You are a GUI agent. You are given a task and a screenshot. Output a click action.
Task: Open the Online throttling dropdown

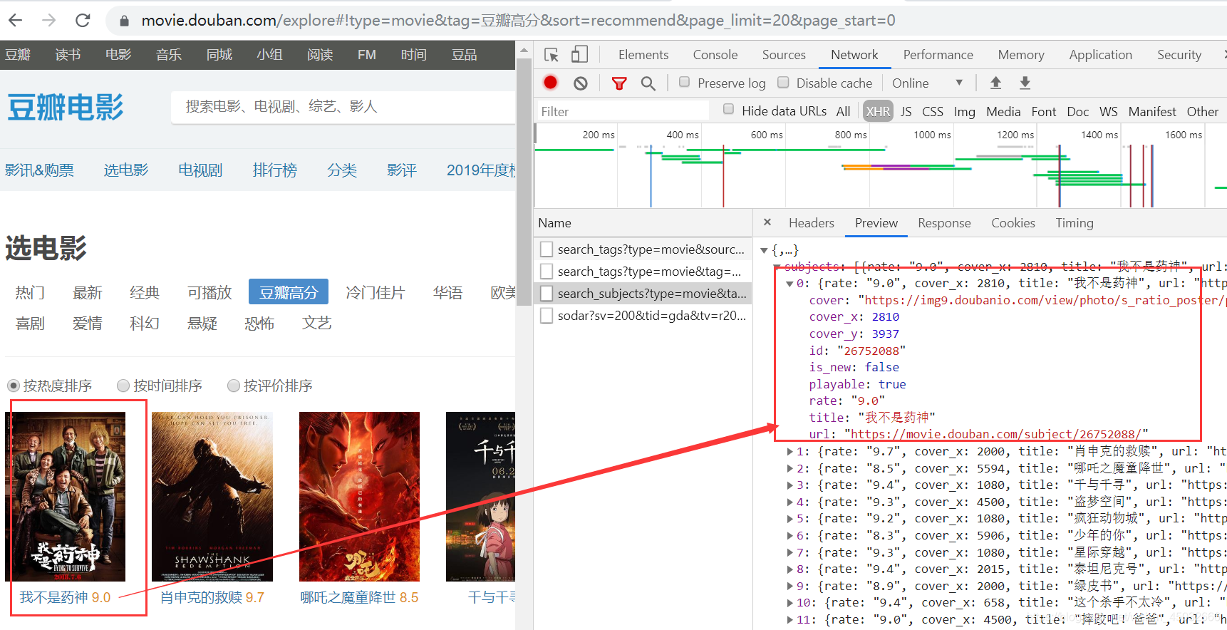[x=927, y=83]
